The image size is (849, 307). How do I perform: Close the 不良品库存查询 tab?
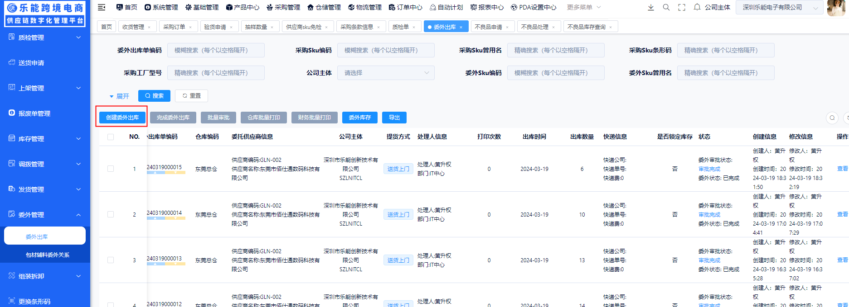point(611,27)
